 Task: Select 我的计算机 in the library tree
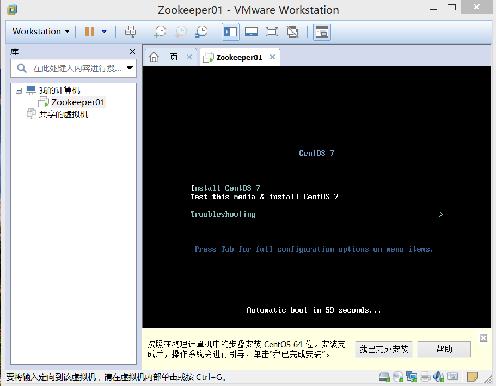click(x=59, y=90)
